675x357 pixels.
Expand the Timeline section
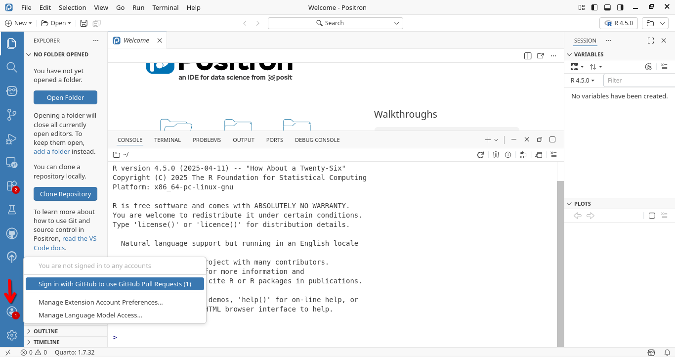pyautogui.click(x=46, y=342)
